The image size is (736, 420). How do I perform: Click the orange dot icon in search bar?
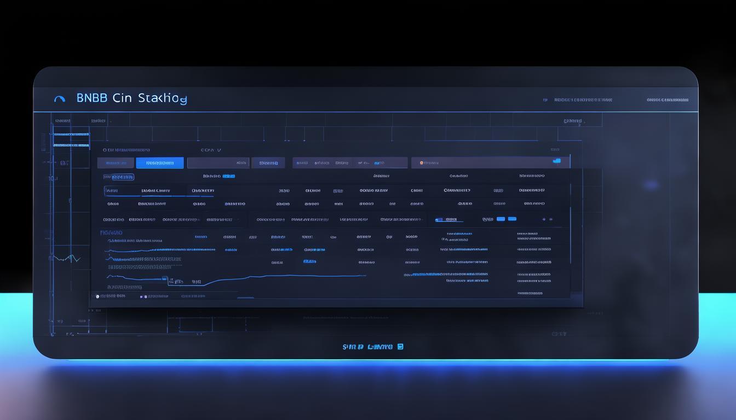(421, 163)
